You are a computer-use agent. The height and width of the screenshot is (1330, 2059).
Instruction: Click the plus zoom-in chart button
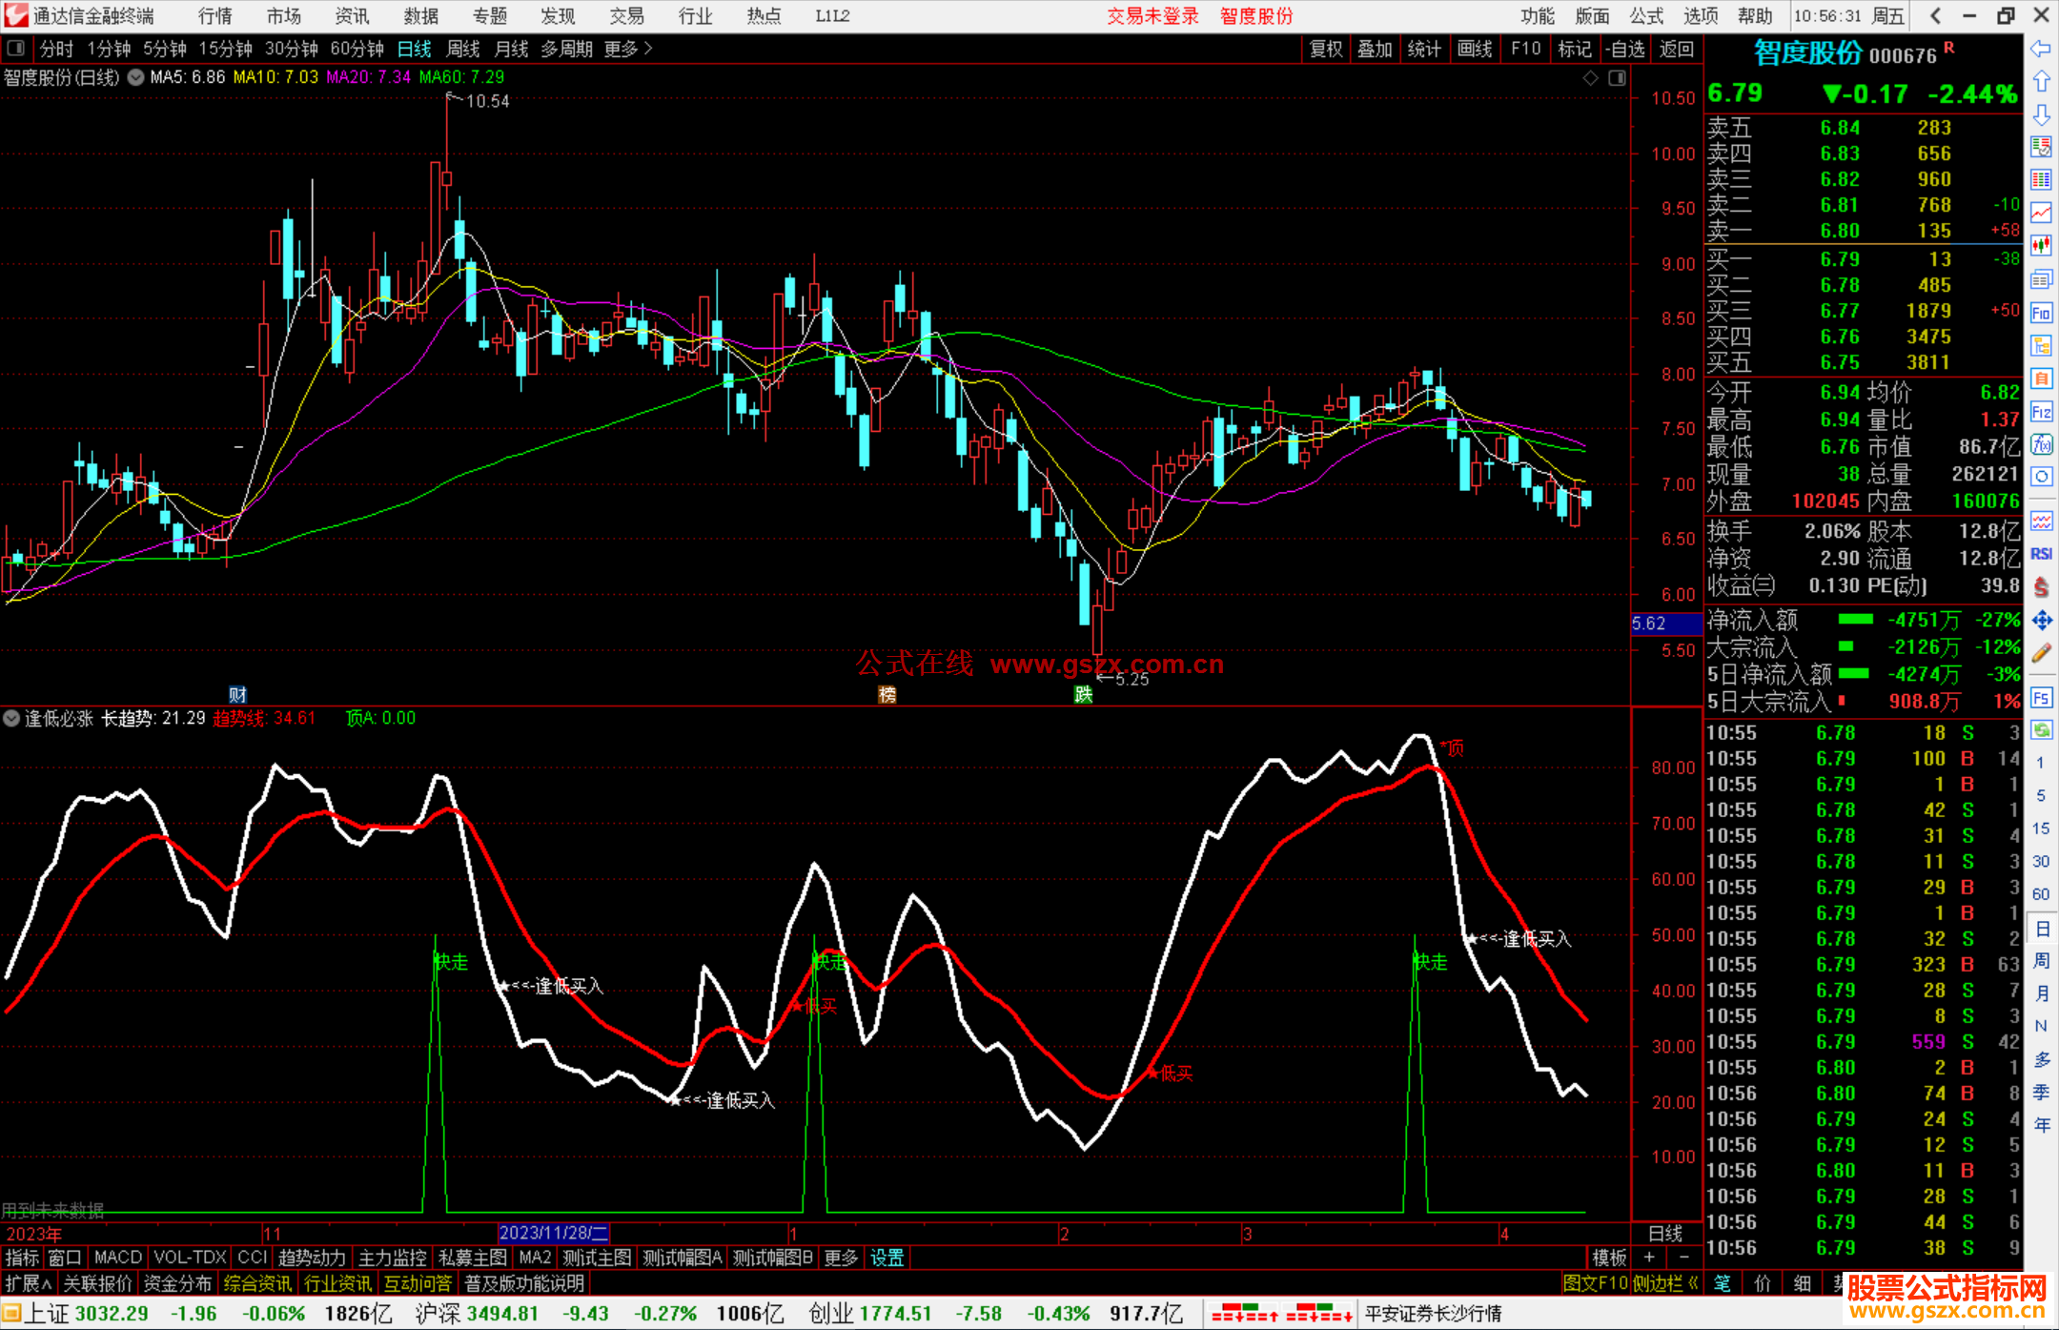[1649, 1258]
